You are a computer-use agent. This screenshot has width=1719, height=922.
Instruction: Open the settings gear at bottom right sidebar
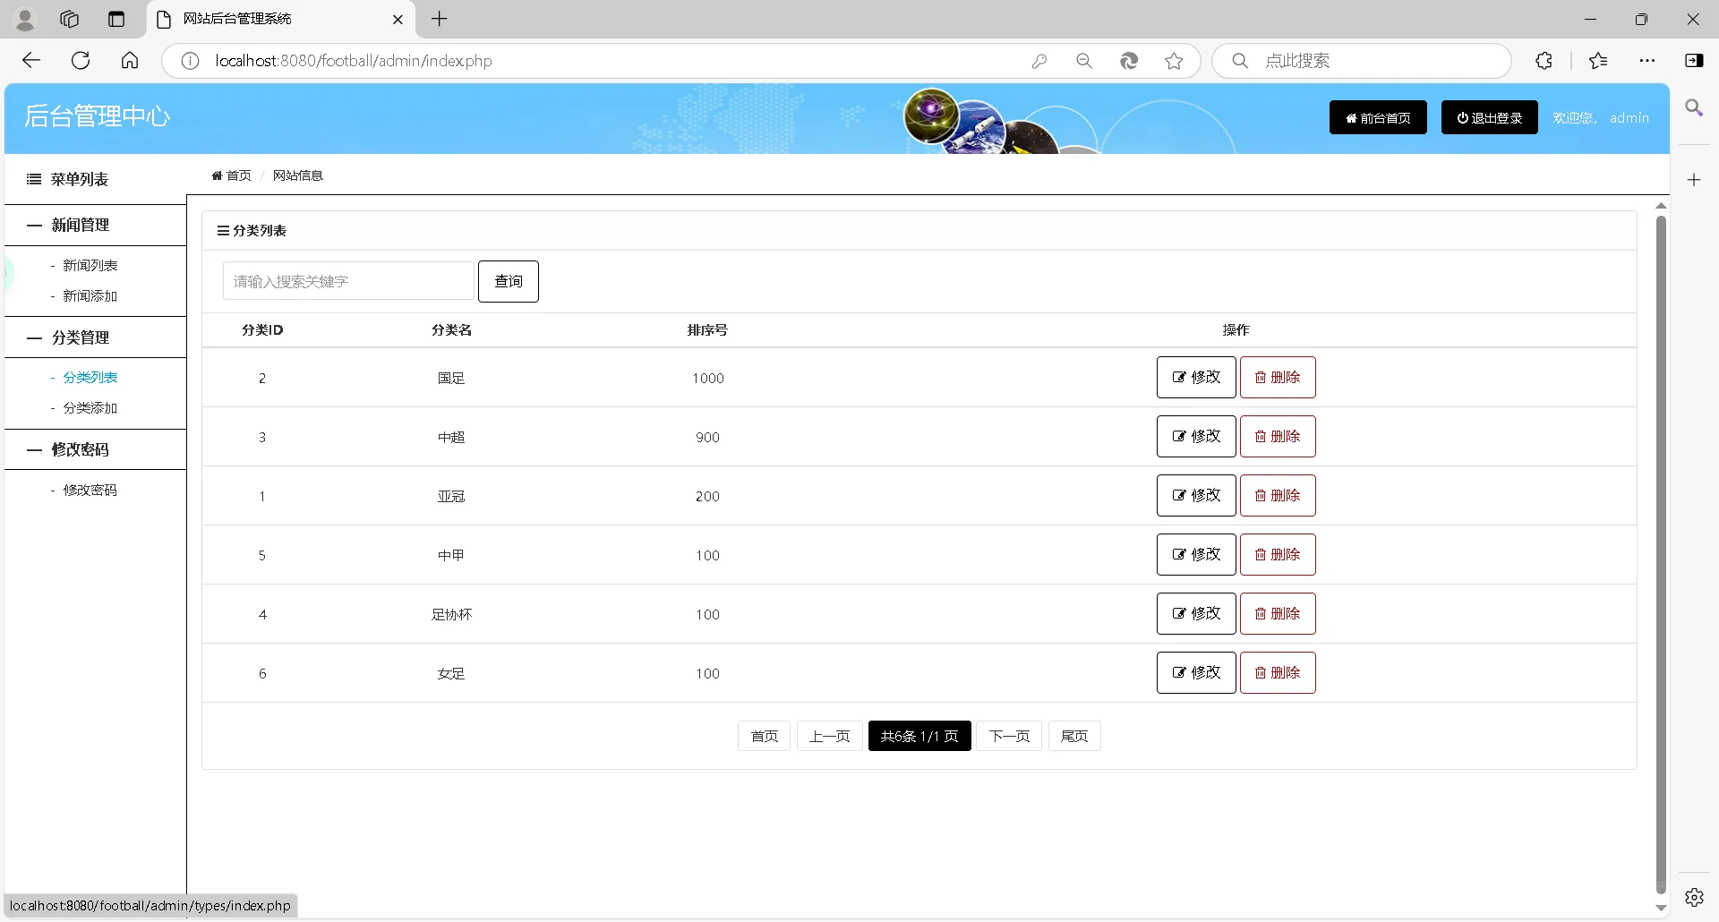pos(1695,897)
